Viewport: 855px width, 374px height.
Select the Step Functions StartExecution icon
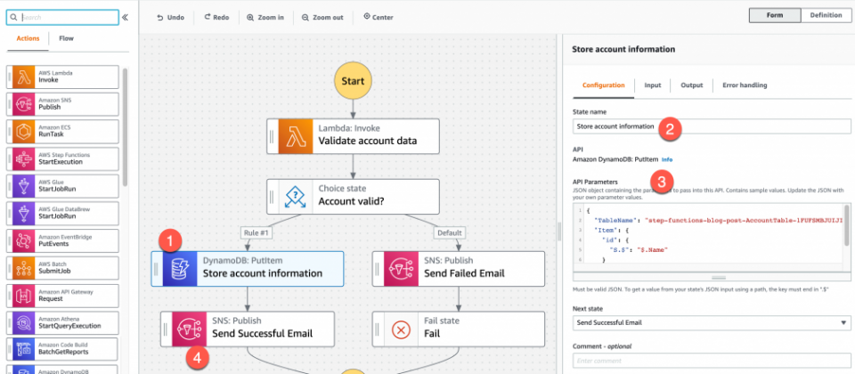coord(23,159)
